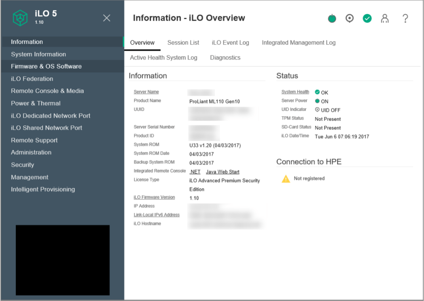Click the iLO 5 hexagon logo
Image resolution: width=424 pixels, height=301 pixels.
point(20,18)
